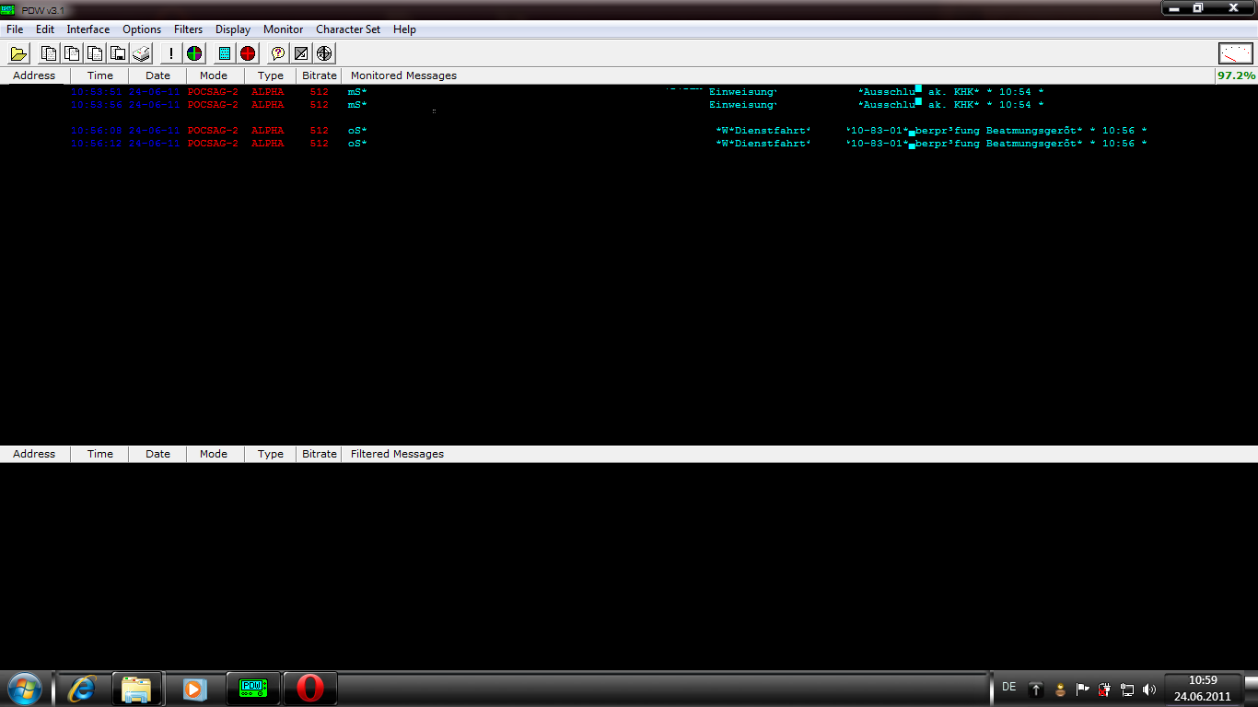Open the Monitor menu

[x=283, y=29]
